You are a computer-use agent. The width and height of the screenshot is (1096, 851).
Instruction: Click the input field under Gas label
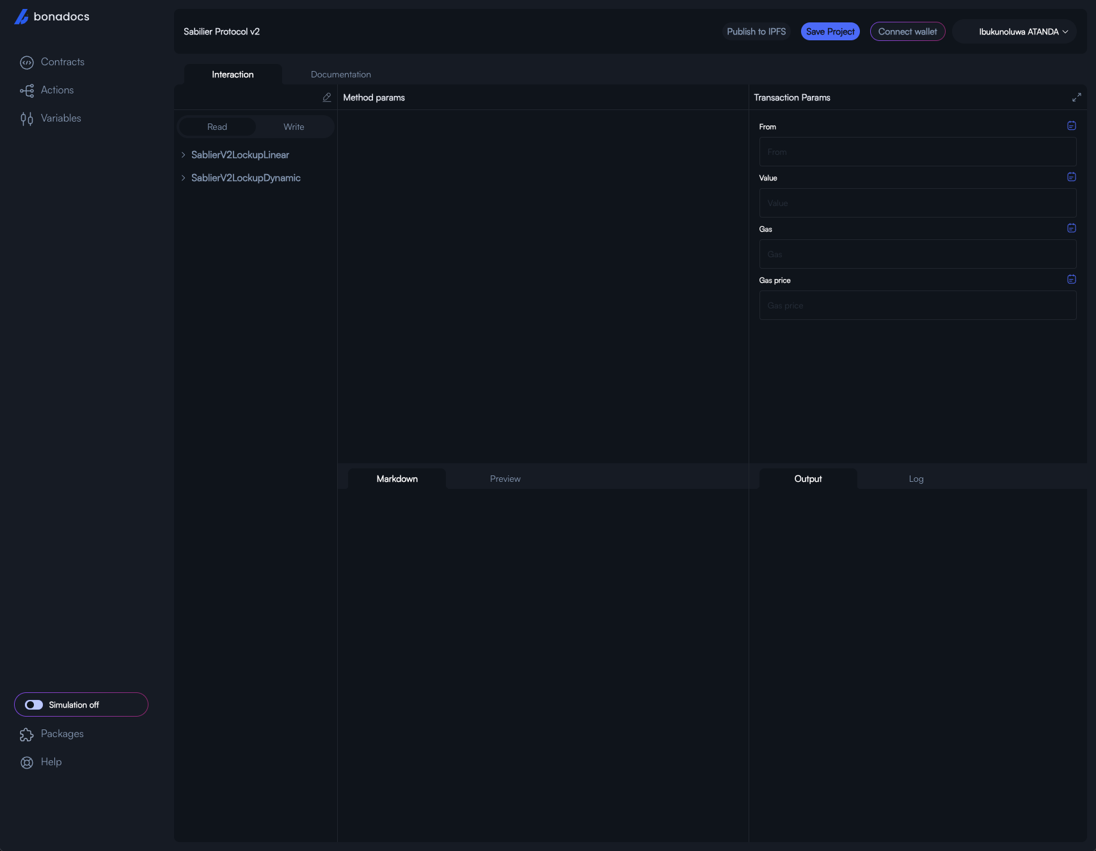click(917, 254)
